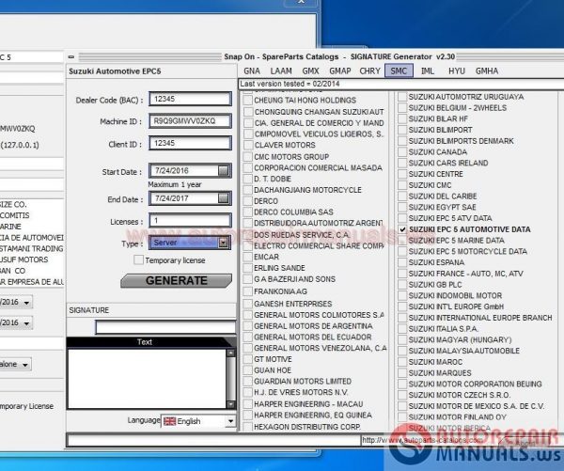
Task: Open the HYU tab
Action: pyautogui.click(x=457, y=71)
